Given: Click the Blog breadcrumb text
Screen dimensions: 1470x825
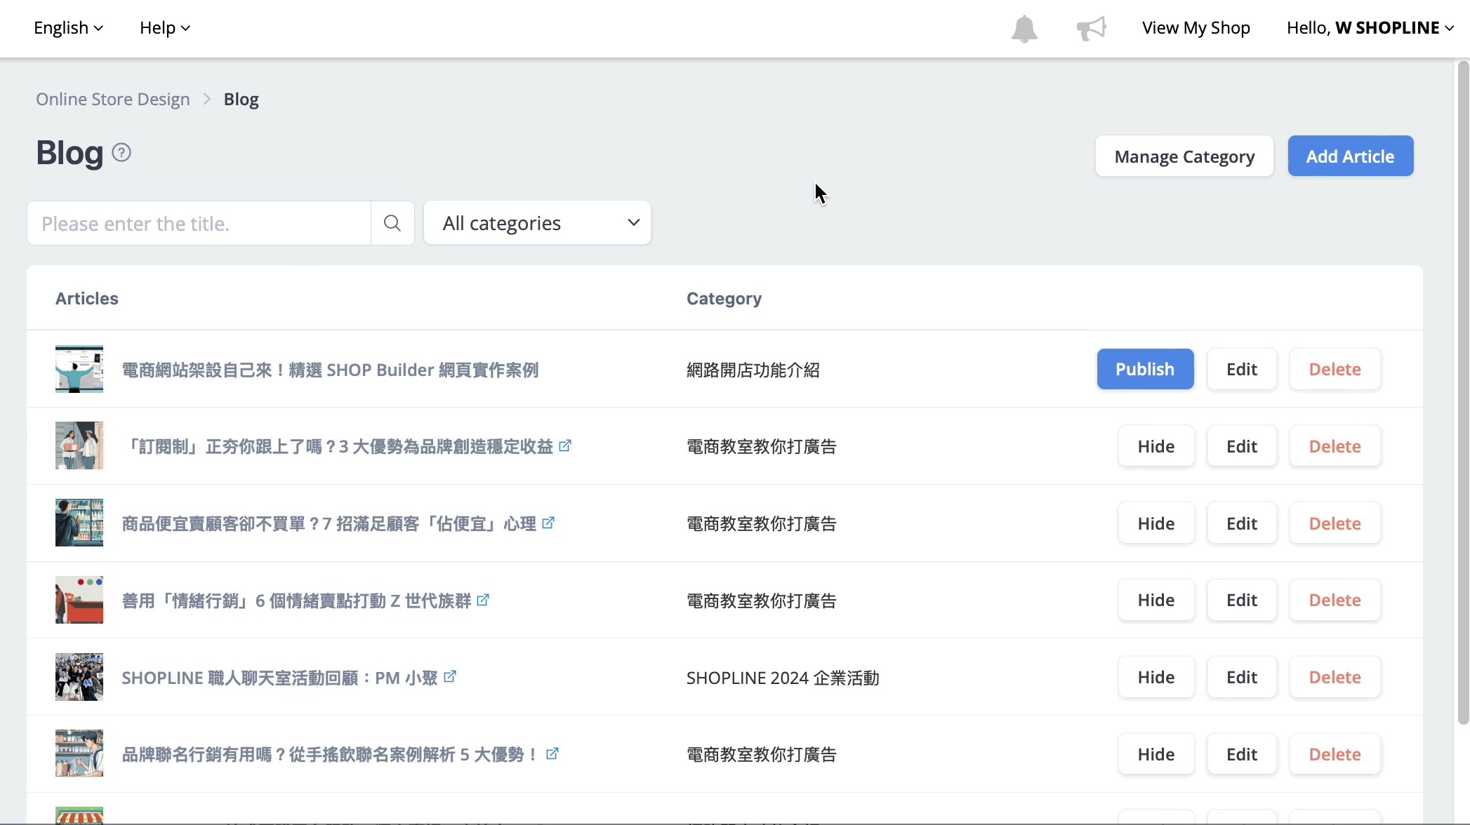Looking at the screenshot, I should (241, 100).
